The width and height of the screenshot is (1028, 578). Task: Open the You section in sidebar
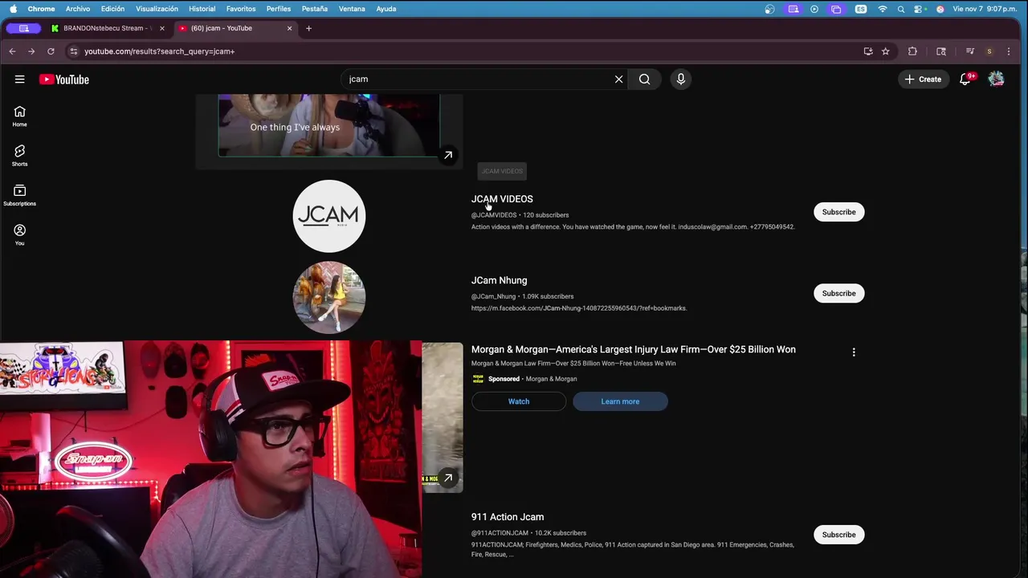tap(19, 234)
